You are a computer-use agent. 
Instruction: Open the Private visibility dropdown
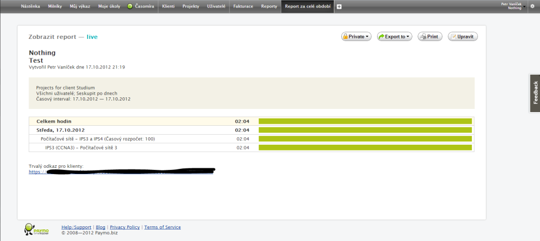pos(356,36)
